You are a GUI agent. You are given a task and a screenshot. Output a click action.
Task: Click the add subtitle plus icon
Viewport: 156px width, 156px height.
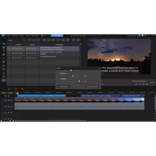click(x=44, y=40)
